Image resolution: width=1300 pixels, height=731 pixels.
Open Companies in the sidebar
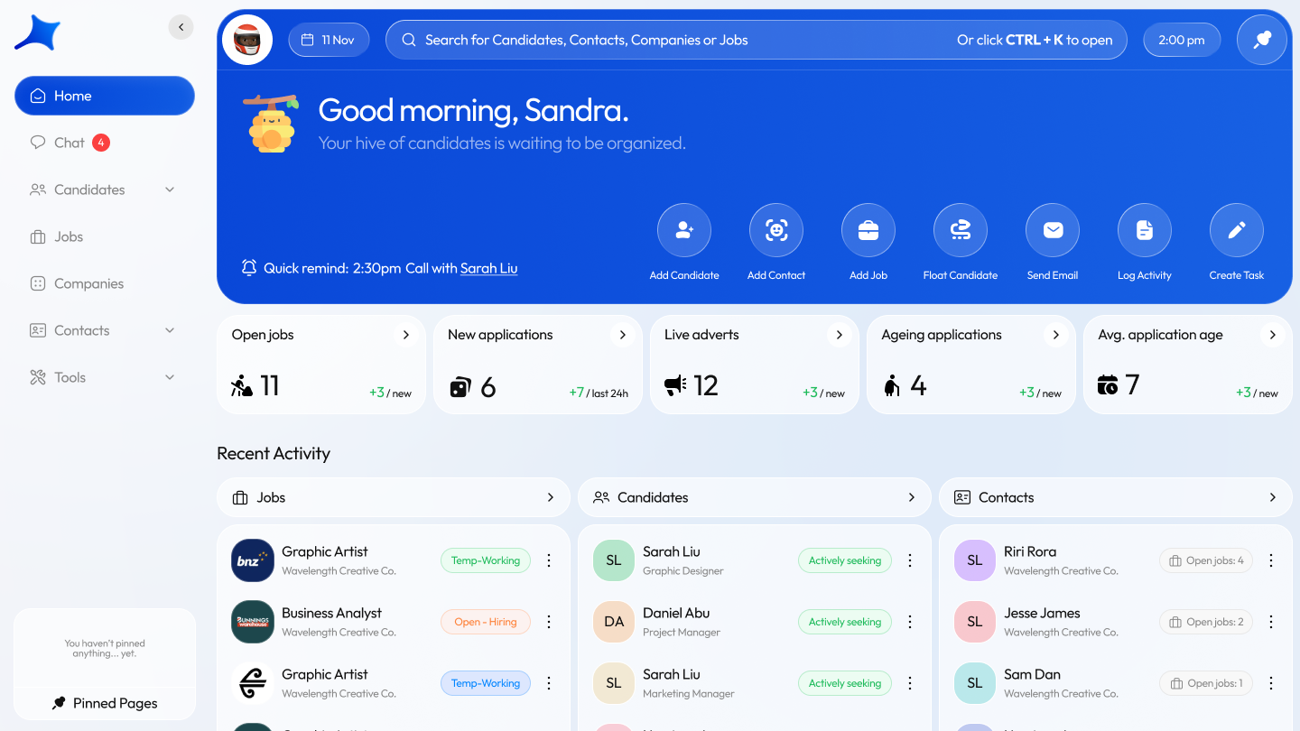pos(105,283)
